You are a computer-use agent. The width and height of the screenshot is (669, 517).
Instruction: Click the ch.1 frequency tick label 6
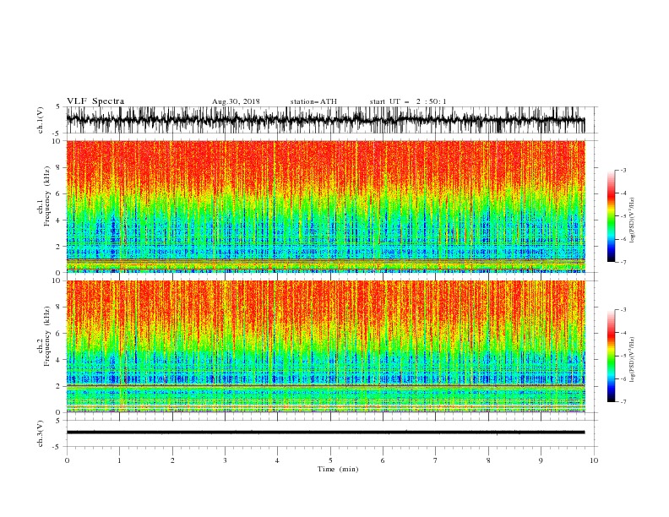(x=58, y=194)
